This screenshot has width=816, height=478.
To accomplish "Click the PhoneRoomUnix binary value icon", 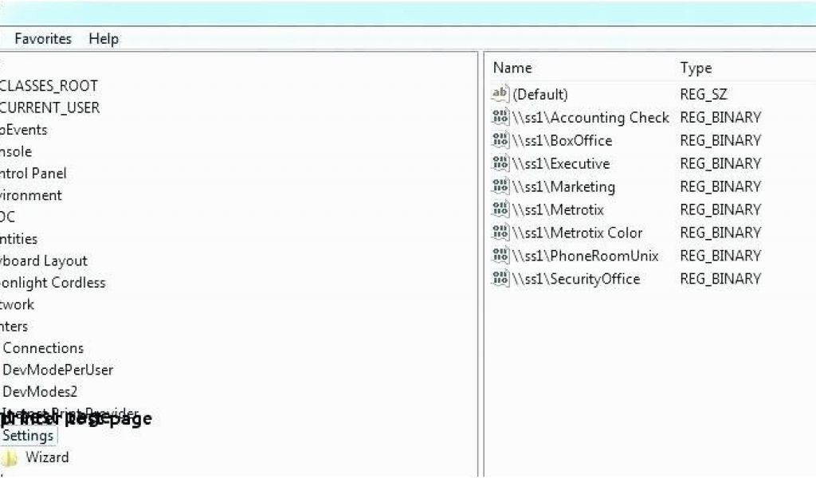I will 500,256.
